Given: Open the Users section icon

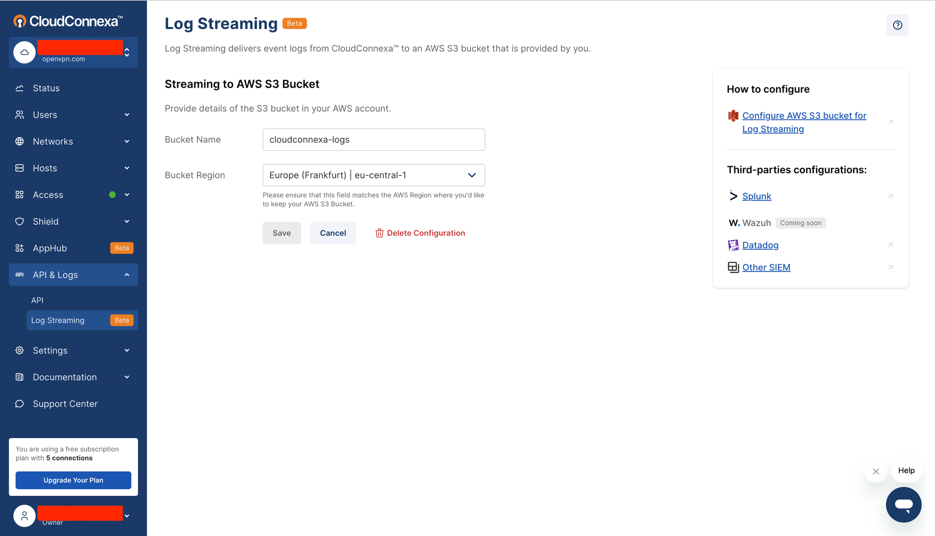Looking at the screenshot, I should coord(19,114).
